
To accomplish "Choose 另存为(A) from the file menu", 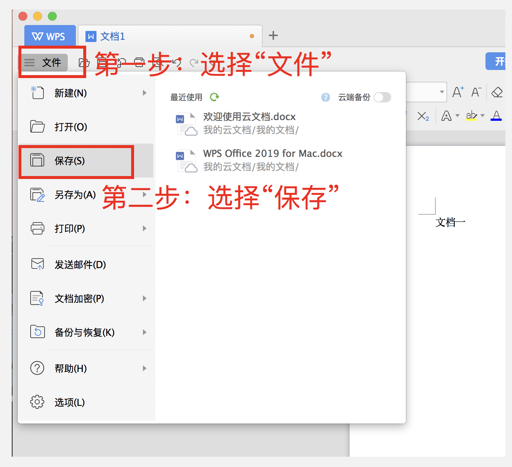I will coord(86,194).
